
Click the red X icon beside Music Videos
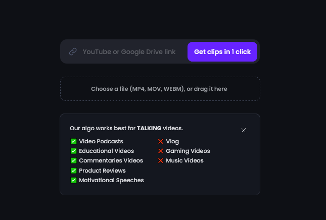click(x=161, y=160)
